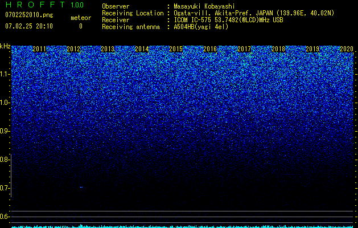
Task: Click the bright signal blip near 0.7 kHz
Action: (81, 188)
